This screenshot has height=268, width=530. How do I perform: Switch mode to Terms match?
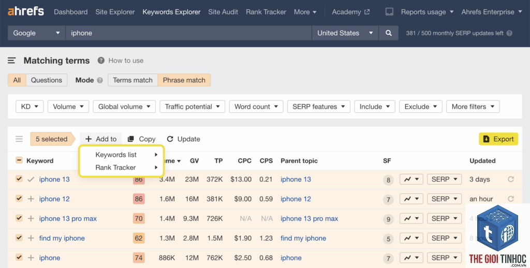tap(133, 80)
